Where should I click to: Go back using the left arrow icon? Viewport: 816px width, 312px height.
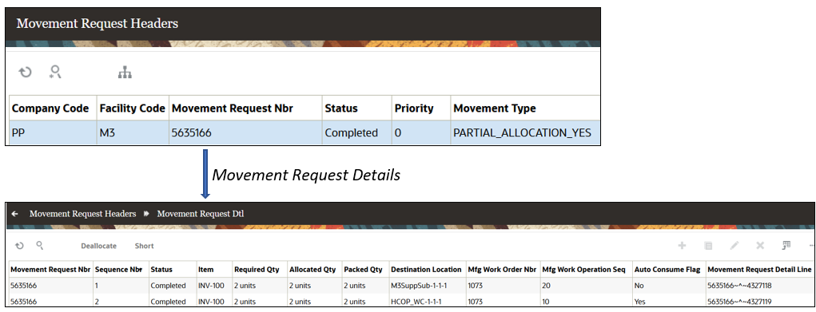pyautogui.click(x=15, y=214)
